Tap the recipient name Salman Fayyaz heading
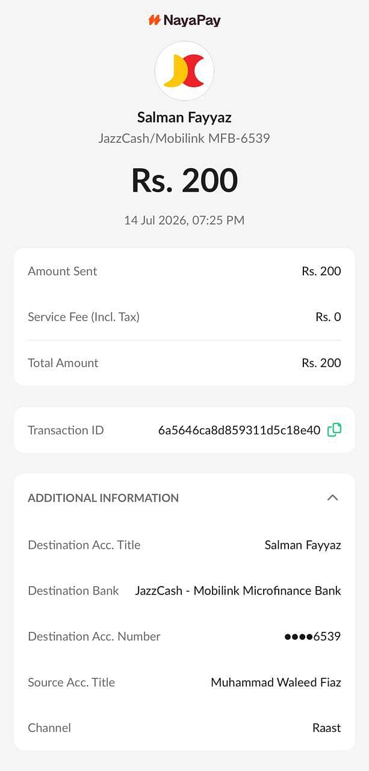This screenshot has height=771, width=369. click(x=184, y=117)
